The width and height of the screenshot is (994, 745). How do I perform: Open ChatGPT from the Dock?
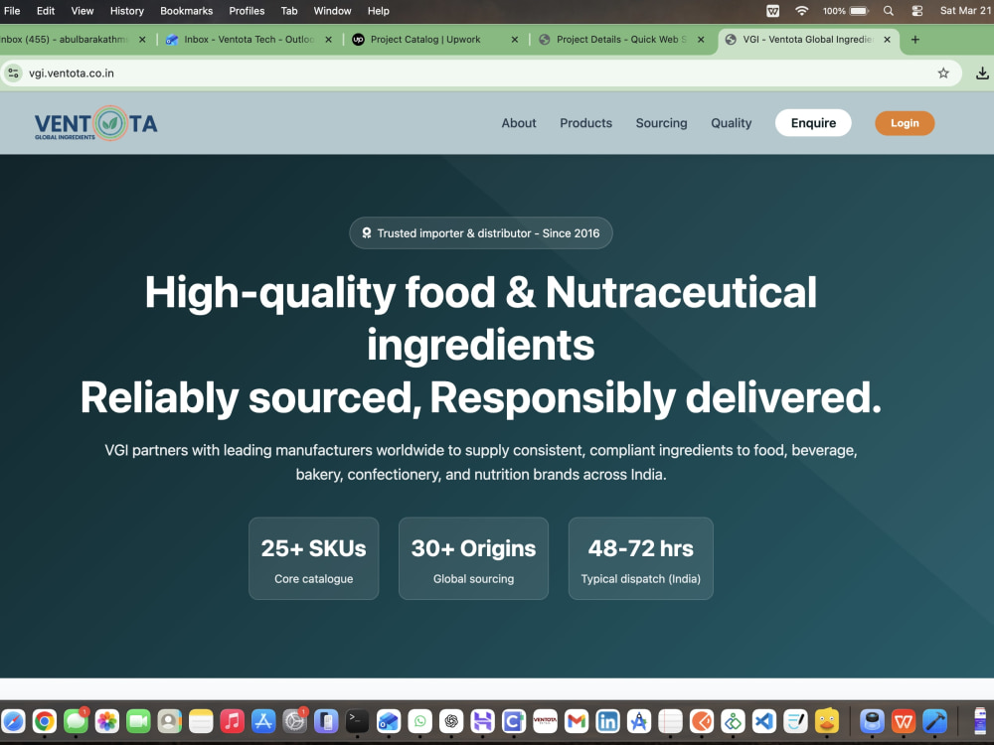(x=451, y=721)
